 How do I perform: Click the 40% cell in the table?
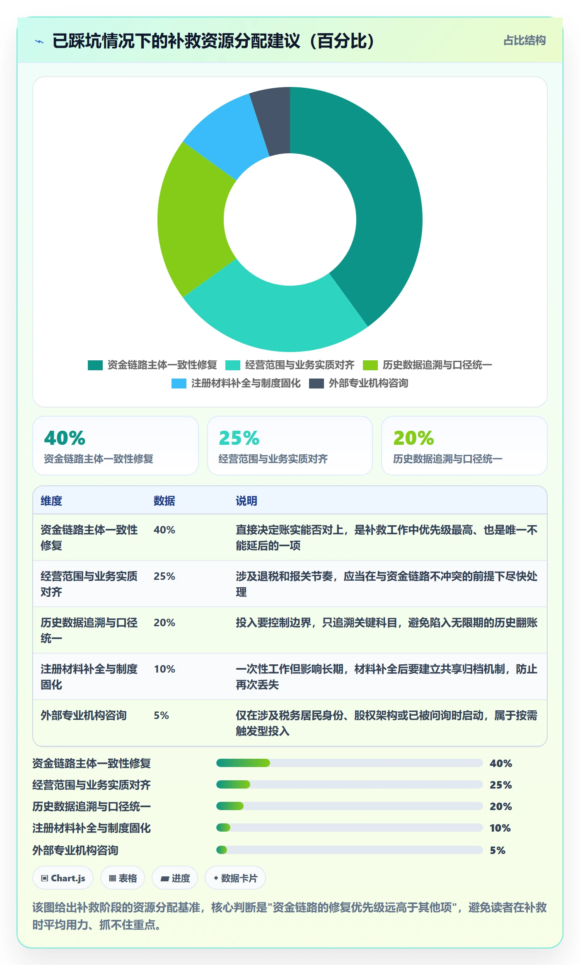164,530
